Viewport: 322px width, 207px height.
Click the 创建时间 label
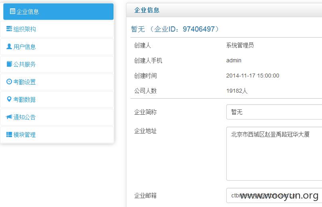click(145, 76)
